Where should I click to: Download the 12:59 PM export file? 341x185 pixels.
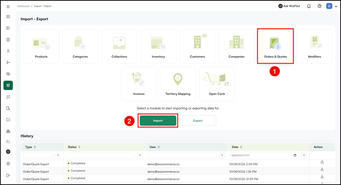[322, 177]
